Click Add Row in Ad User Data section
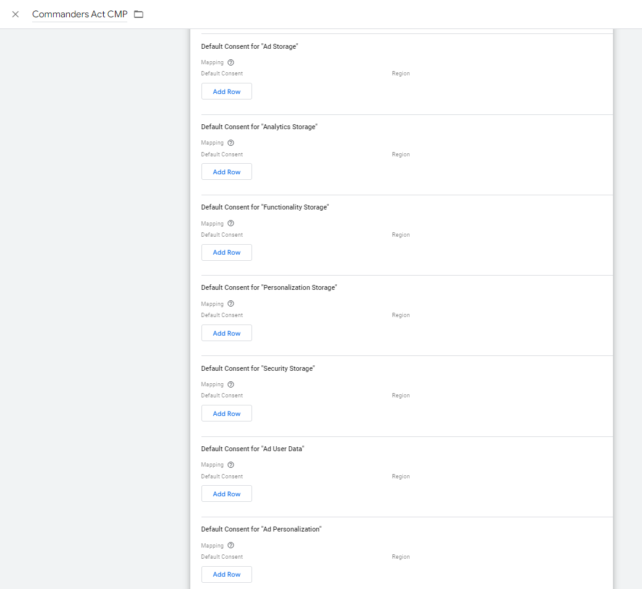Image resolution: width=642 pixels, height=589 pixels. coord(226,494)
